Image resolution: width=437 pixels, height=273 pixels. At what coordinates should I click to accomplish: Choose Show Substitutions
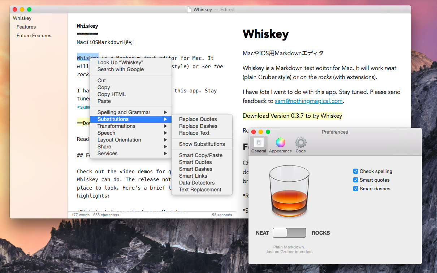click(202, 144)
